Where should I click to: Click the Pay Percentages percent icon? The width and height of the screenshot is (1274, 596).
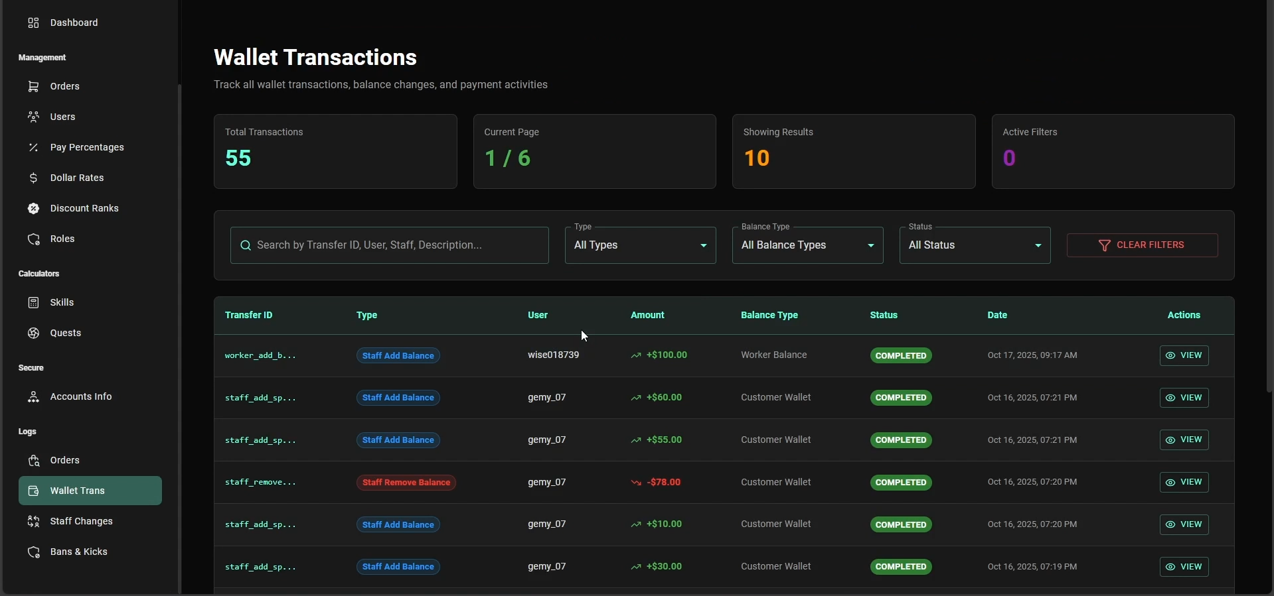click(x=33, y=148)
